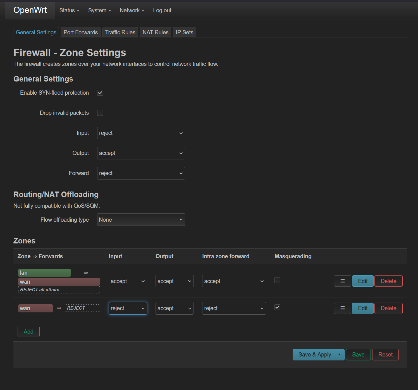Image resolution: width=418 pixels, height=390 pixels.
Task: Click the drag handle icon in wan zone row
Action: [342, 308]
